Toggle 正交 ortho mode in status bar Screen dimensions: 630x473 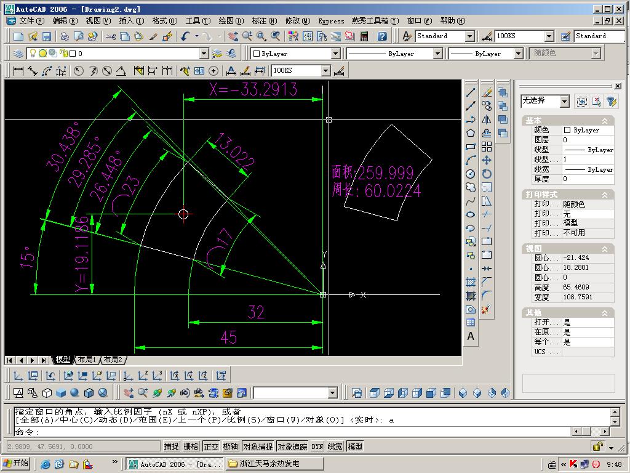(x=211, y=447)
